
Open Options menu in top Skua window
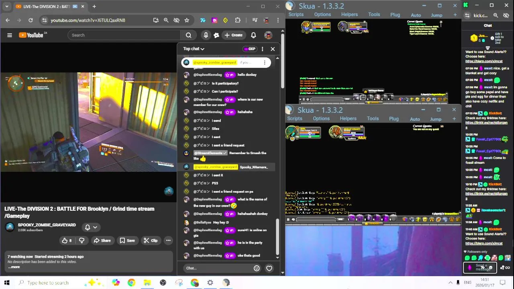[x=322, y=14]
